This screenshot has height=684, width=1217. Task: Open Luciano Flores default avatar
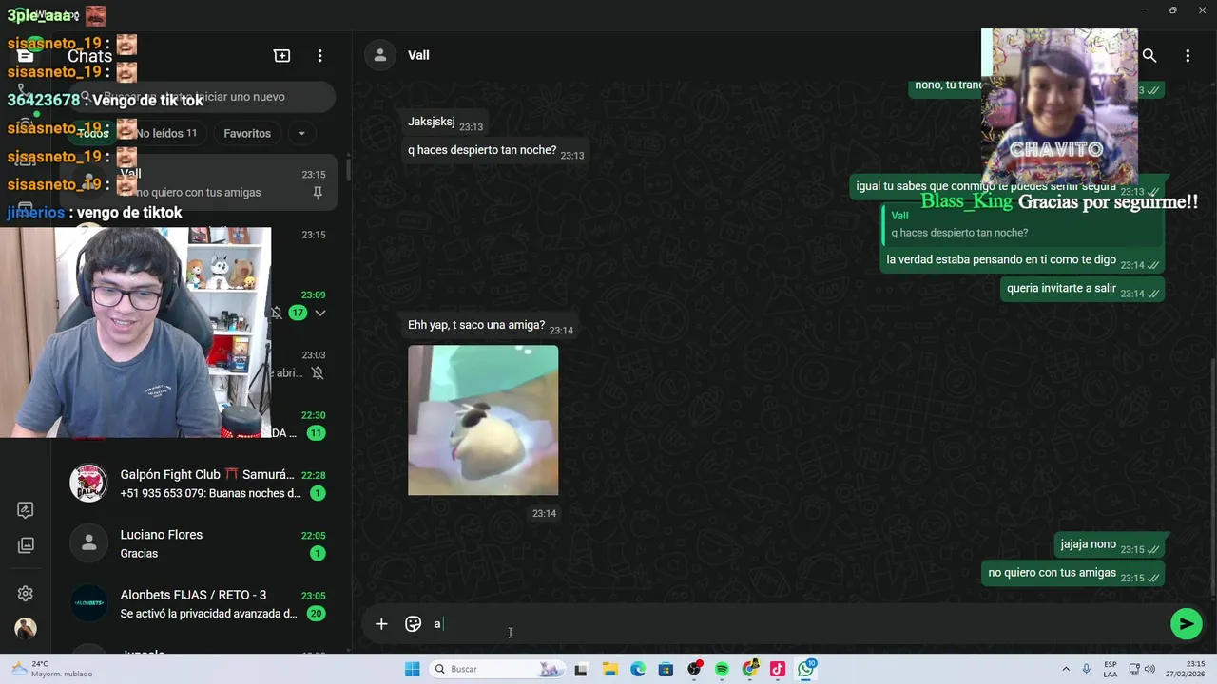88,543
